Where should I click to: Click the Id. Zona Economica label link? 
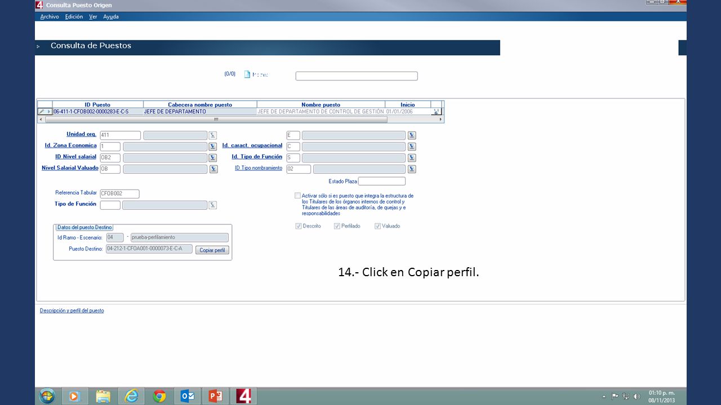point(70,146)
